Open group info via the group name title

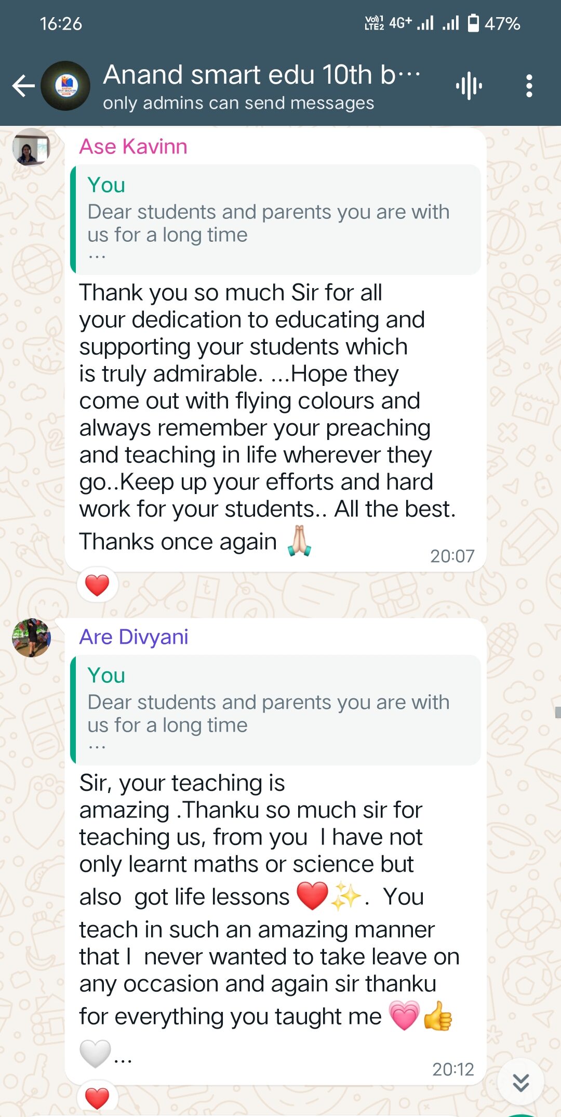pyautogui.click(x=262, y=74)
